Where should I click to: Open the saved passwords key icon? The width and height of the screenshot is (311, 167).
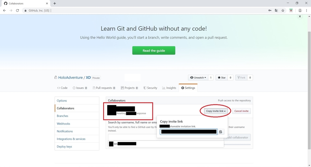(x=270, y=11)
